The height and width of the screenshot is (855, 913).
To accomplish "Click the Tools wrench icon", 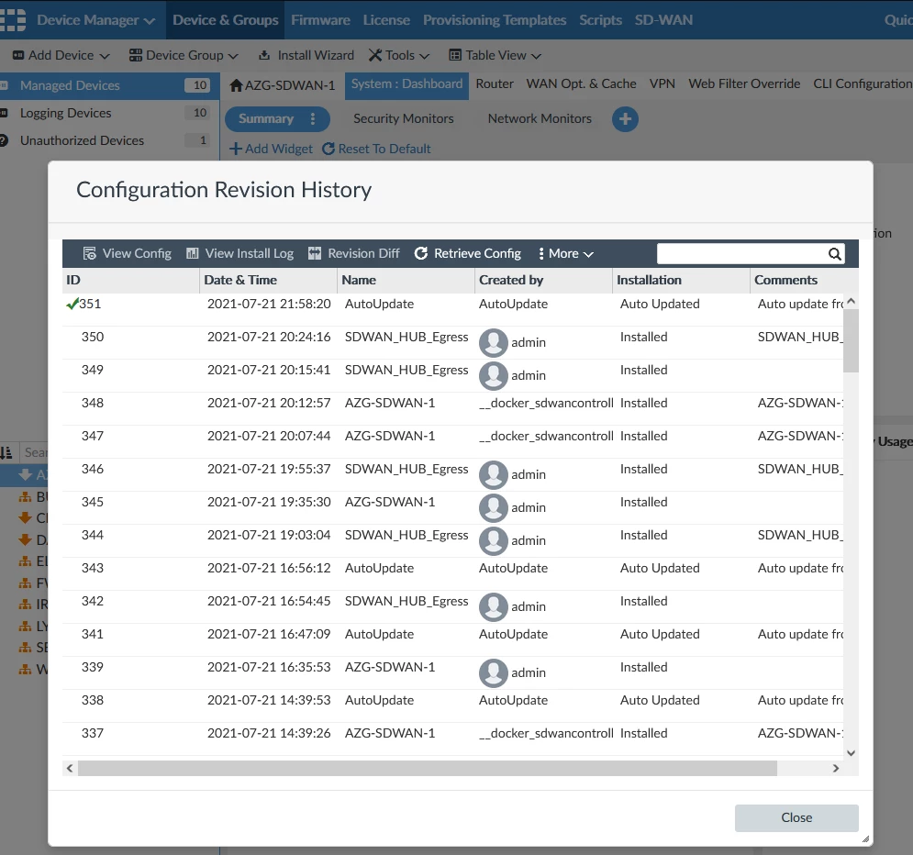I will tap(375, 55).
